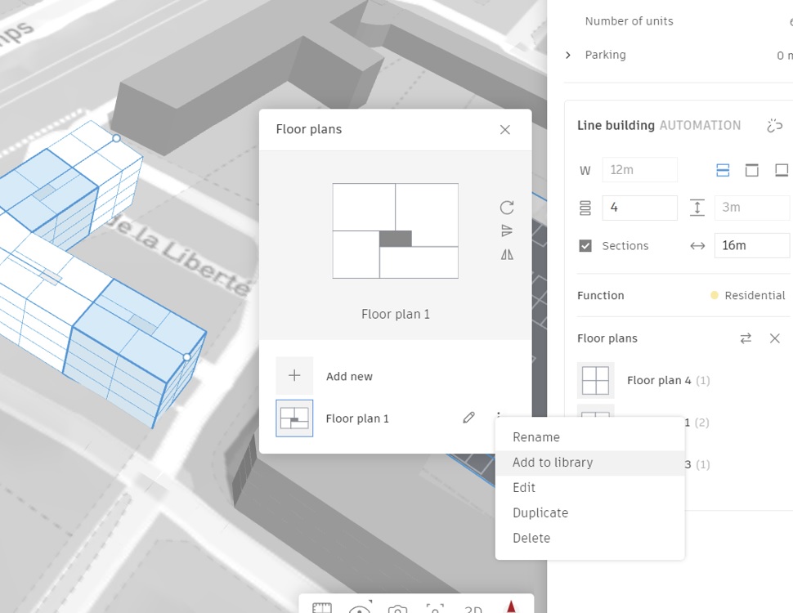Edit Floor plan 1 with the pencil icon
This screenshot has height=613, width=793.
468,418
